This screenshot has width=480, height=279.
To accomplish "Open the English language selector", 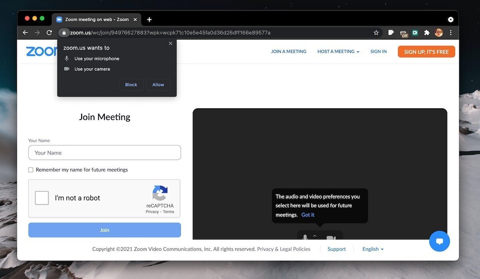I will pyautogui.click(x=372, y=249).
